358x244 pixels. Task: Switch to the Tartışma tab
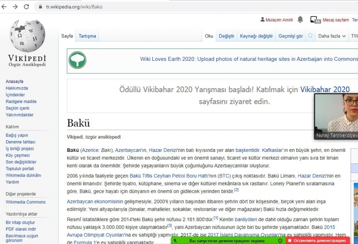click(87, 36)
